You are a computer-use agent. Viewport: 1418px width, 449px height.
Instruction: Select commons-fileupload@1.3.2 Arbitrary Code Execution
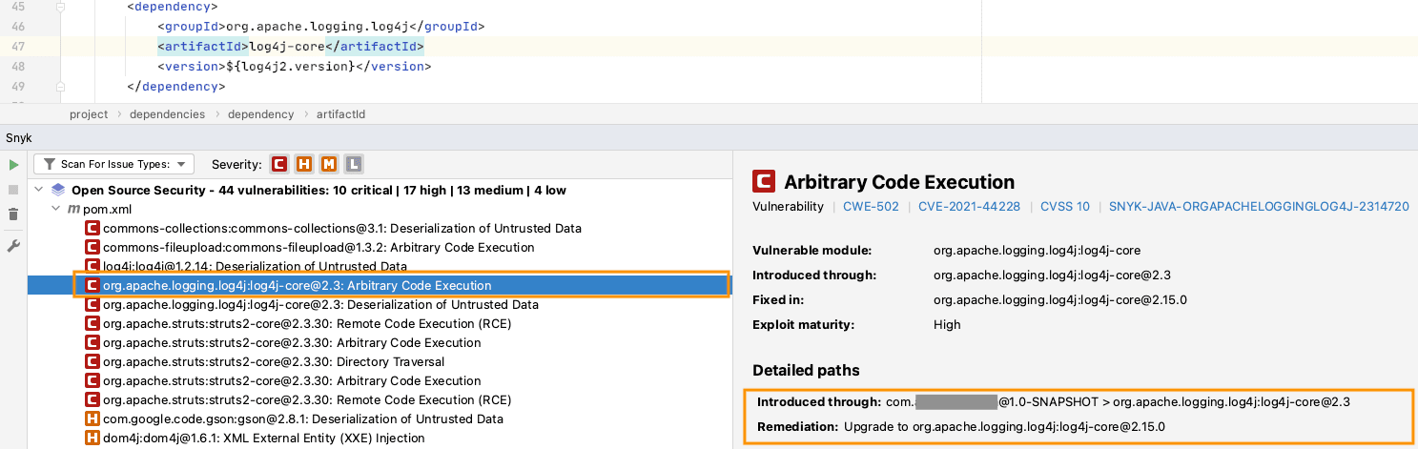[x=319, y=247]
